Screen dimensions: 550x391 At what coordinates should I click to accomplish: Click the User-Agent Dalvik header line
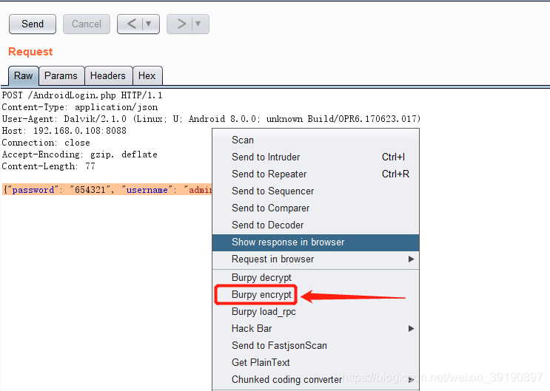[211, 119]
